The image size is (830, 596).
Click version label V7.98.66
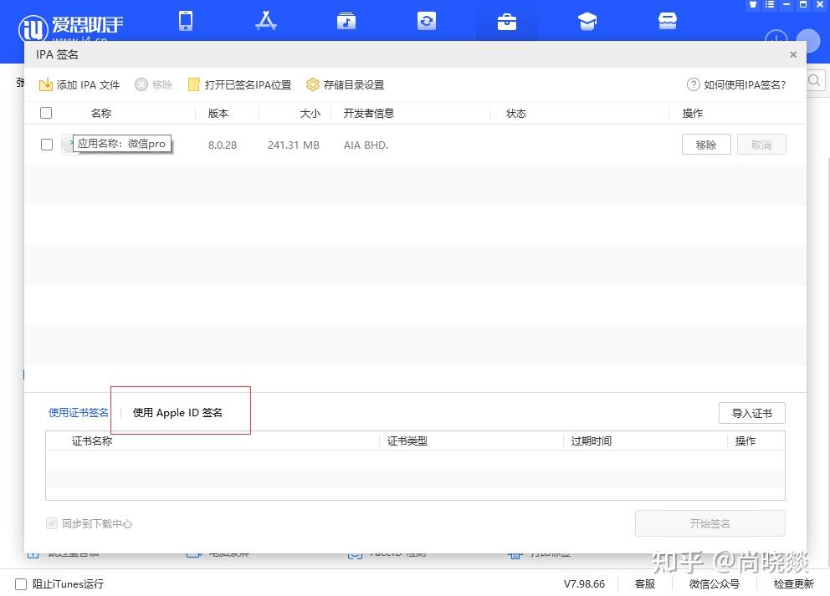pyautogui.click(x=584, y=583)
